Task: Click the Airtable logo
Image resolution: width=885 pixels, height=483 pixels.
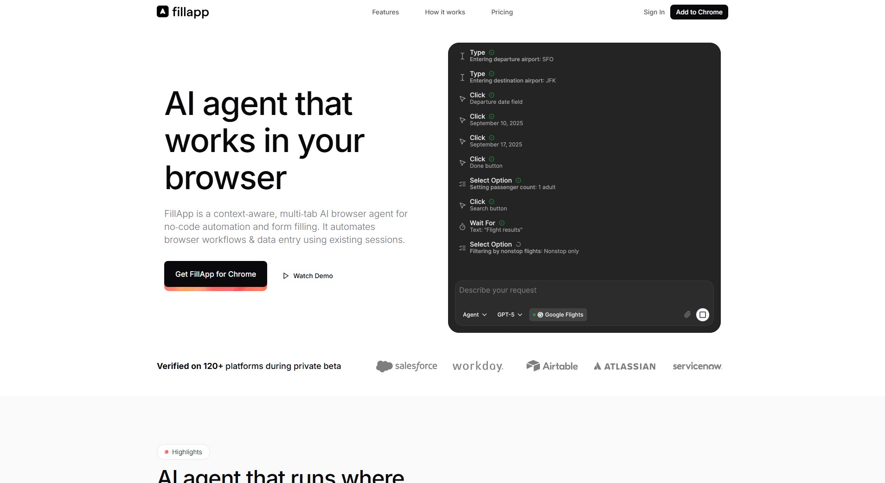Action: [x=552, y=366]
